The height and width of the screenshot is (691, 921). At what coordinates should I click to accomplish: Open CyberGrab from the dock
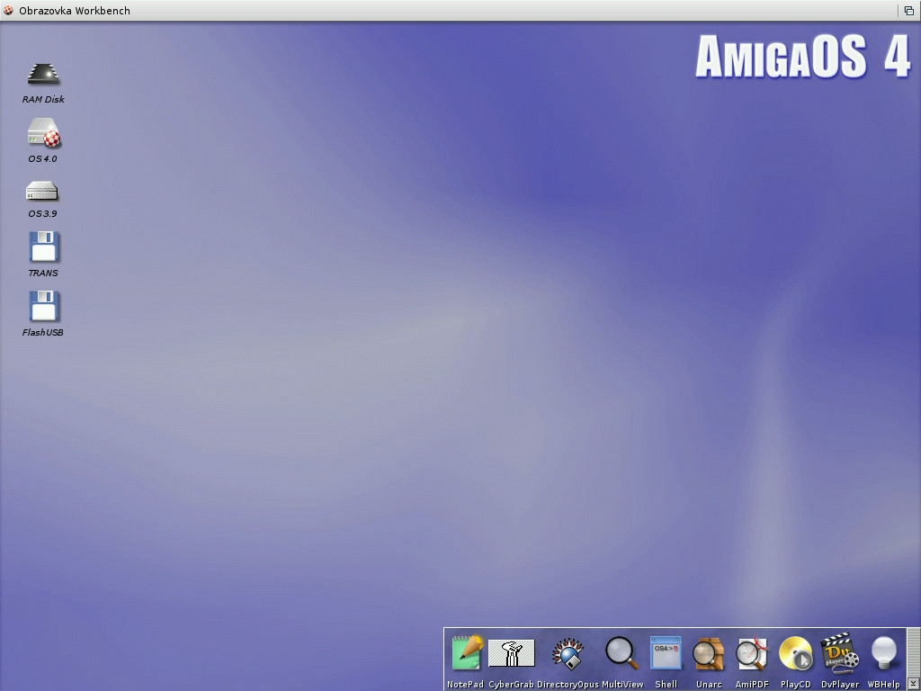[x=512, y=653]
